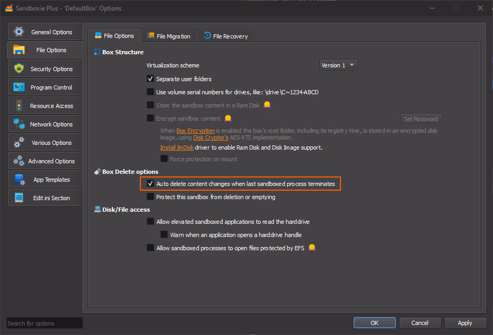493x335 pixels.
Task: Open Program Control via its sidebar icon
Action: (x=19, y=87)
